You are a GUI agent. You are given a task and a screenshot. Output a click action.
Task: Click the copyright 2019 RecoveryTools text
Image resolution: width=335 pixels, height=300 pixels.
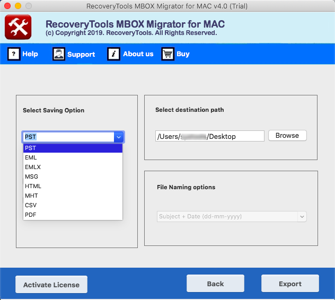[131, 33]
